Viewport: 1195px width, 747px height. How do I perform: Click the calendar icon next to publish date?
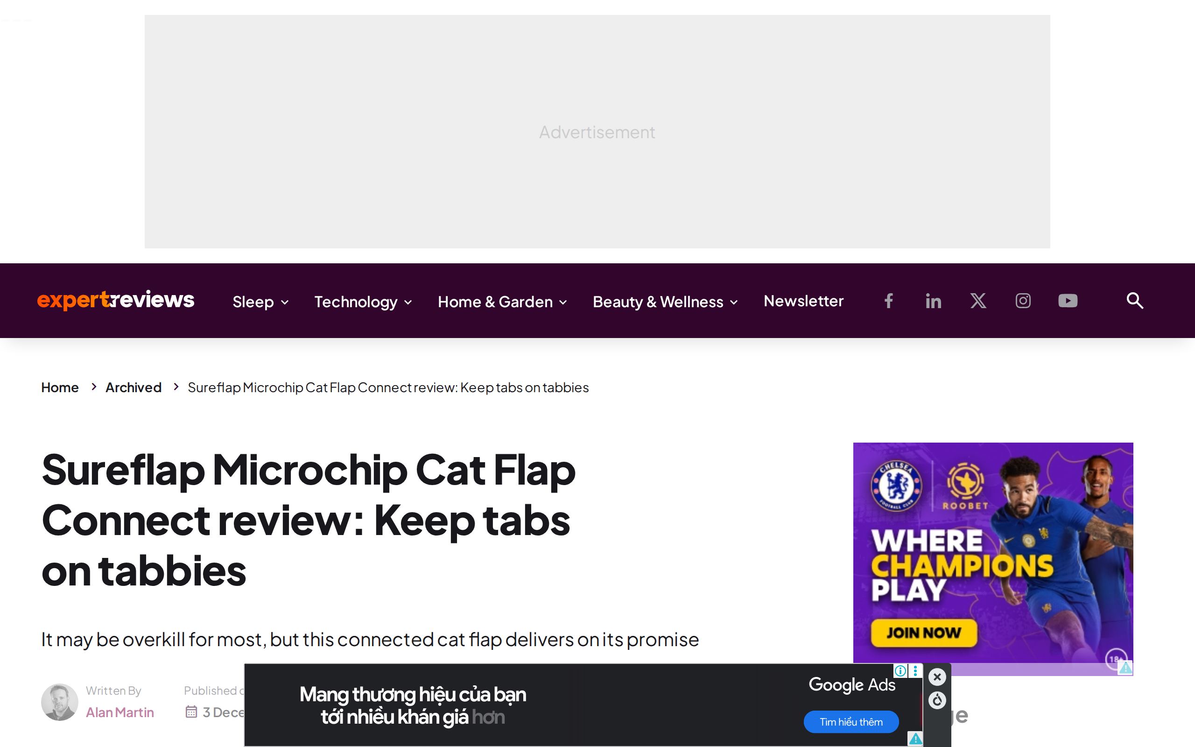[191, 712]
